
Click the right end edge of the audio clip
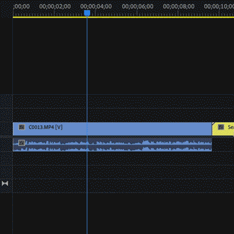[212, 144]
